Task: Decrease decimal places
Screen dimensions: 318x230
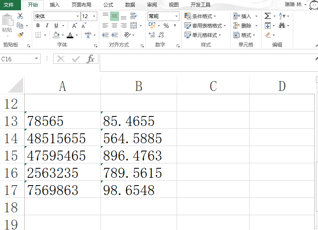Action: [x=161, y=35]
